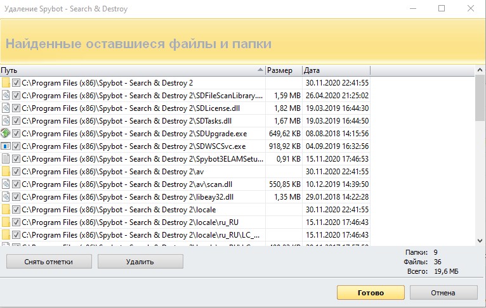Click the Готово button
The width and height of the screenshot is (486, 308).
pyautogui.click(x=371, y=293)
